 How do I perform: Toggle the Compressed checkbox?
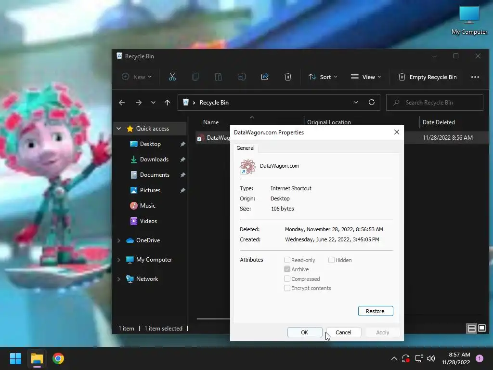pyautogui.click(x=287, y=279)
